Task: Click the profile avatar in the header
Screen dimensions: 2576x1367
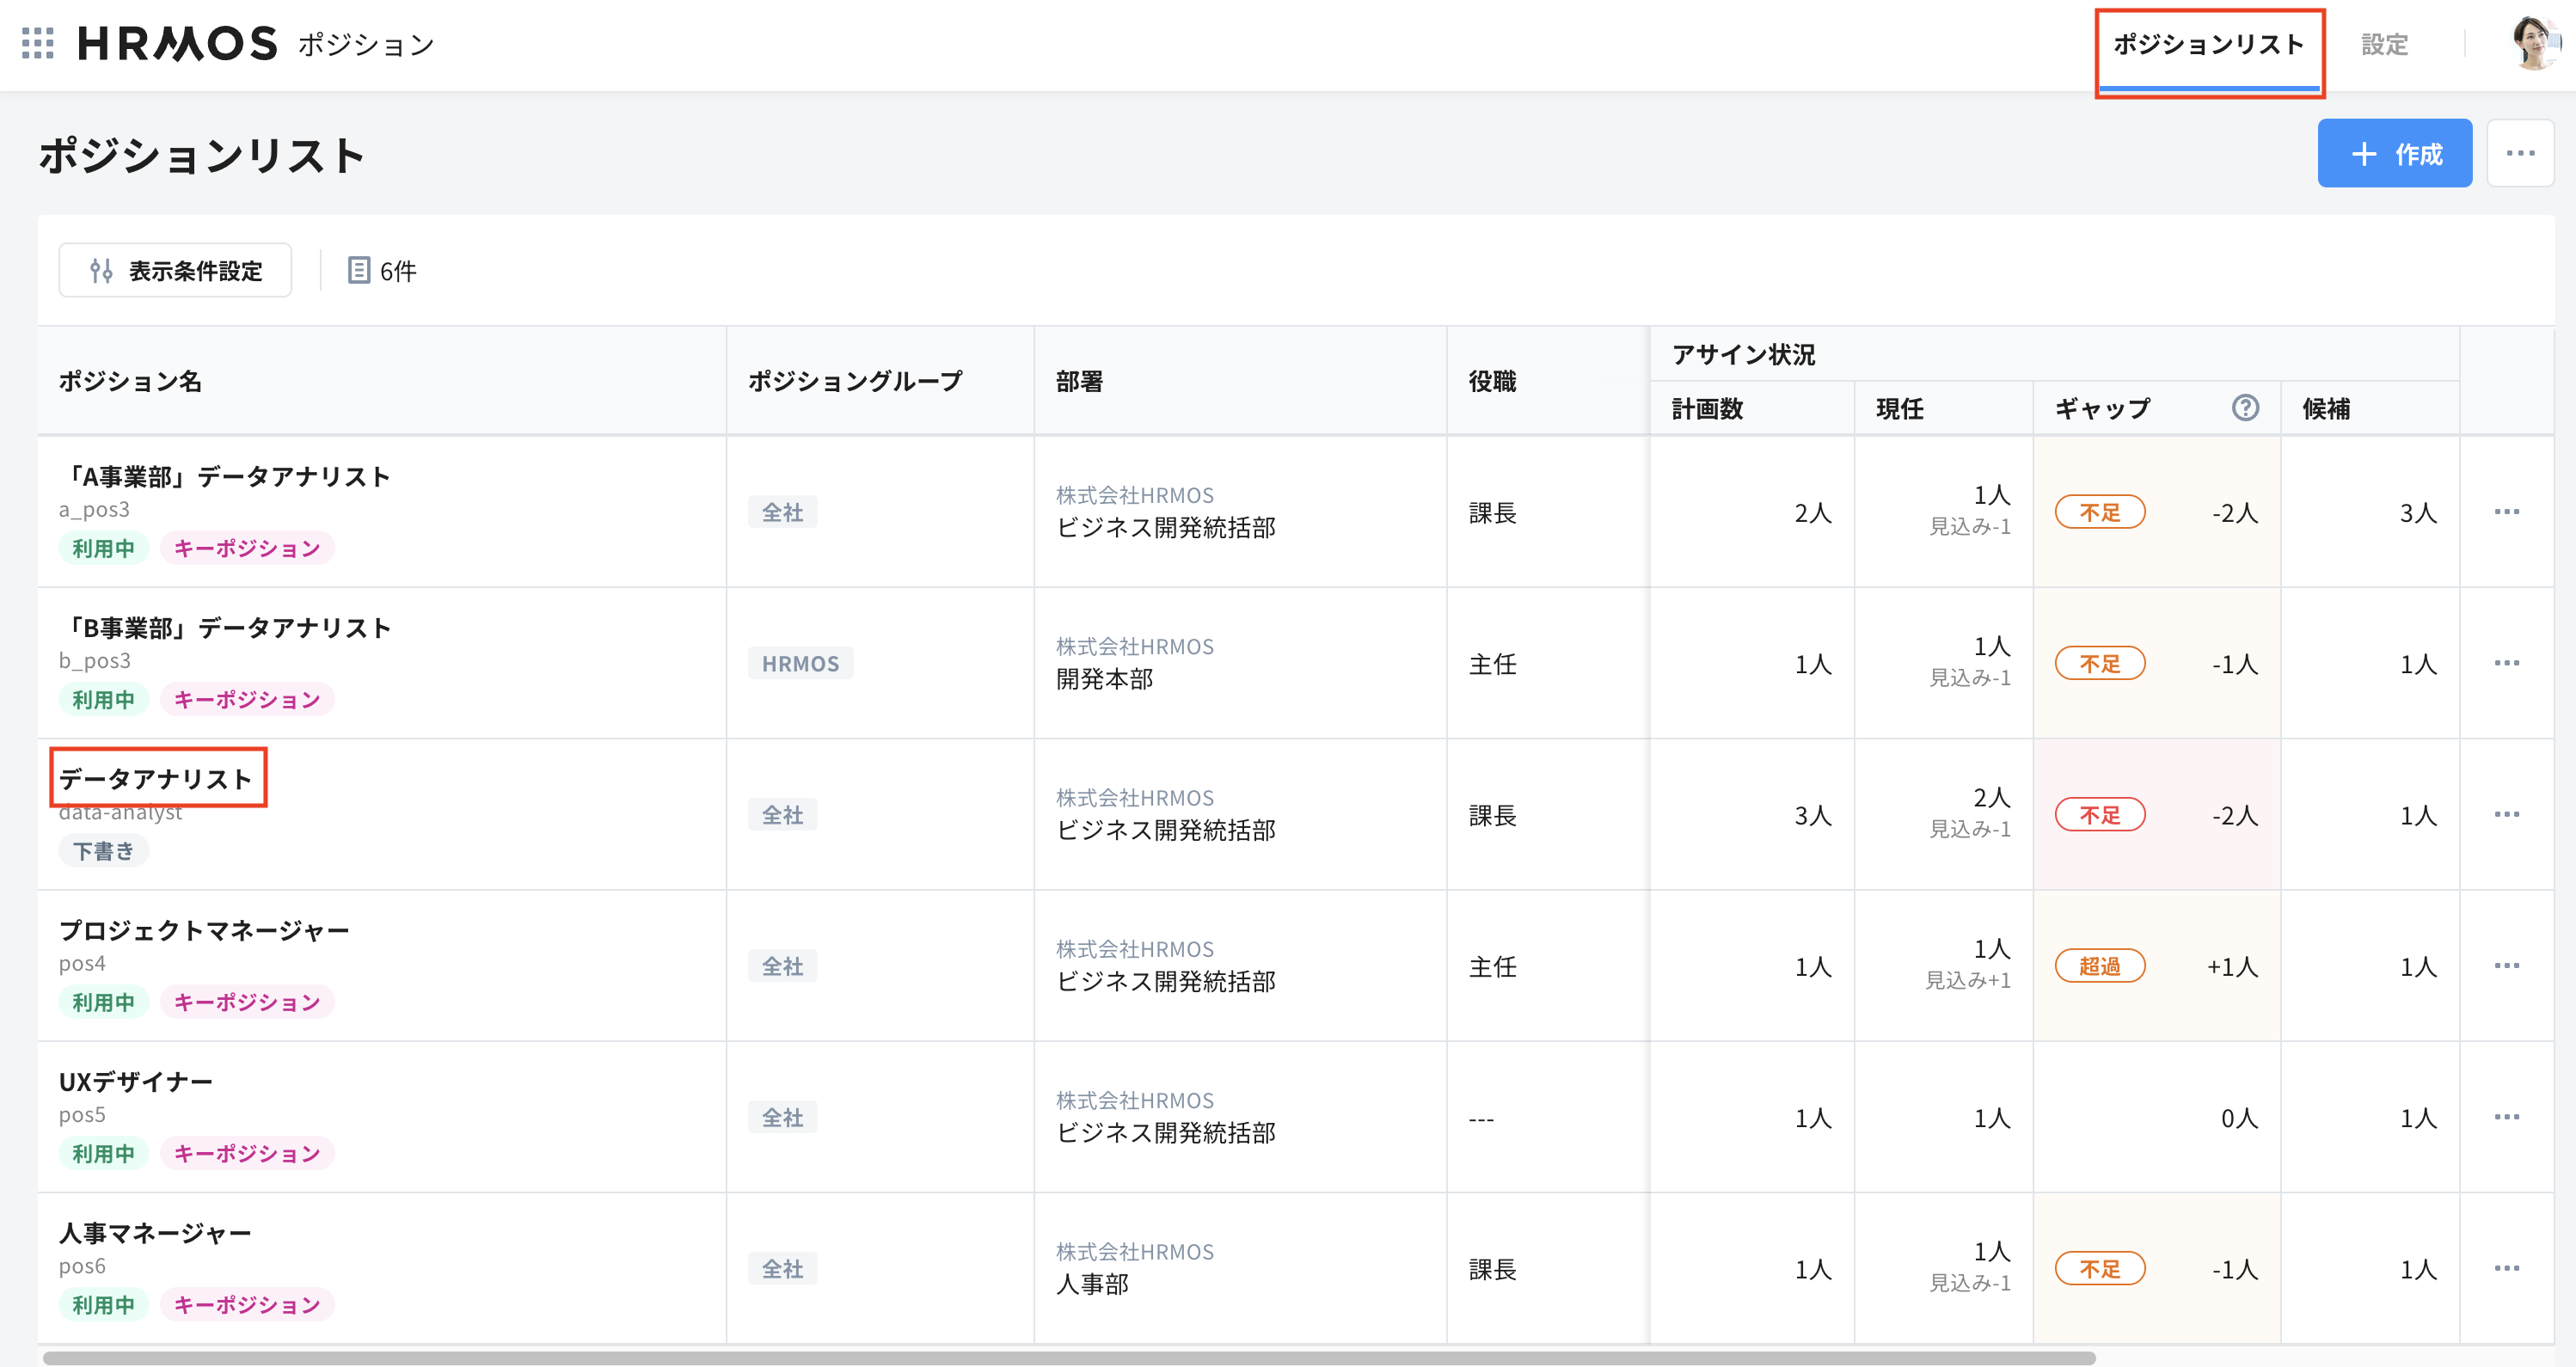Action: [x=2534, y=44]
